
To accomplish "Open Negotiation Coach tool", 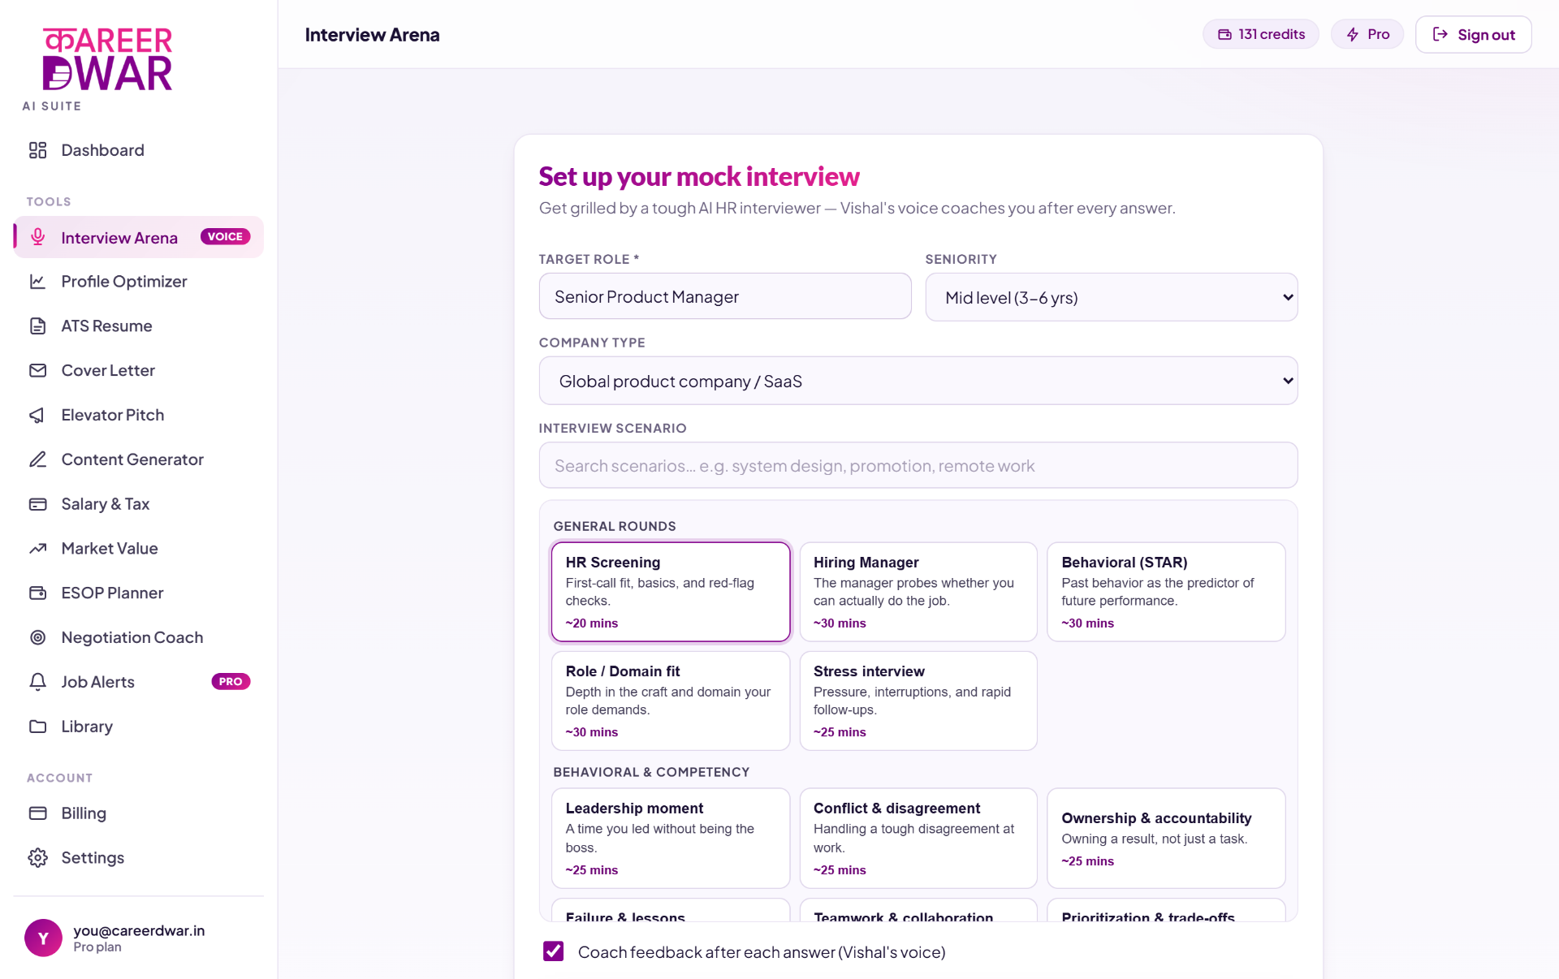I will pyautogui.click(x=138, y=637).
